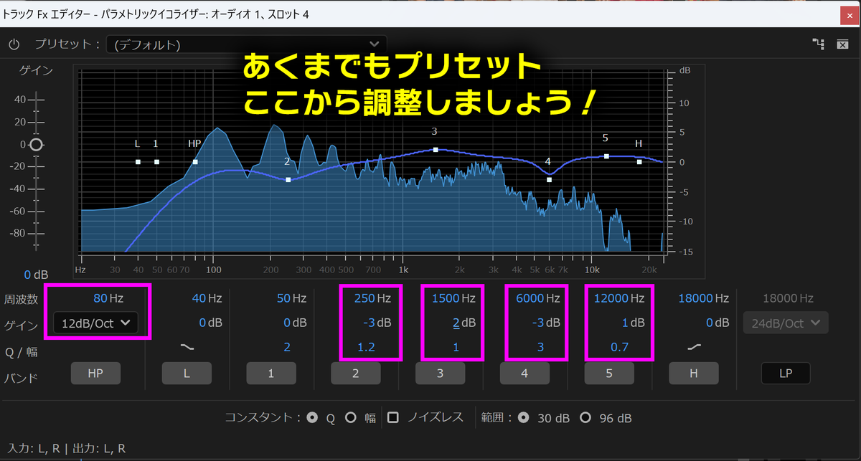Open LP slope 24dB/Oct dropdown
861x461 pixels.
786,323
